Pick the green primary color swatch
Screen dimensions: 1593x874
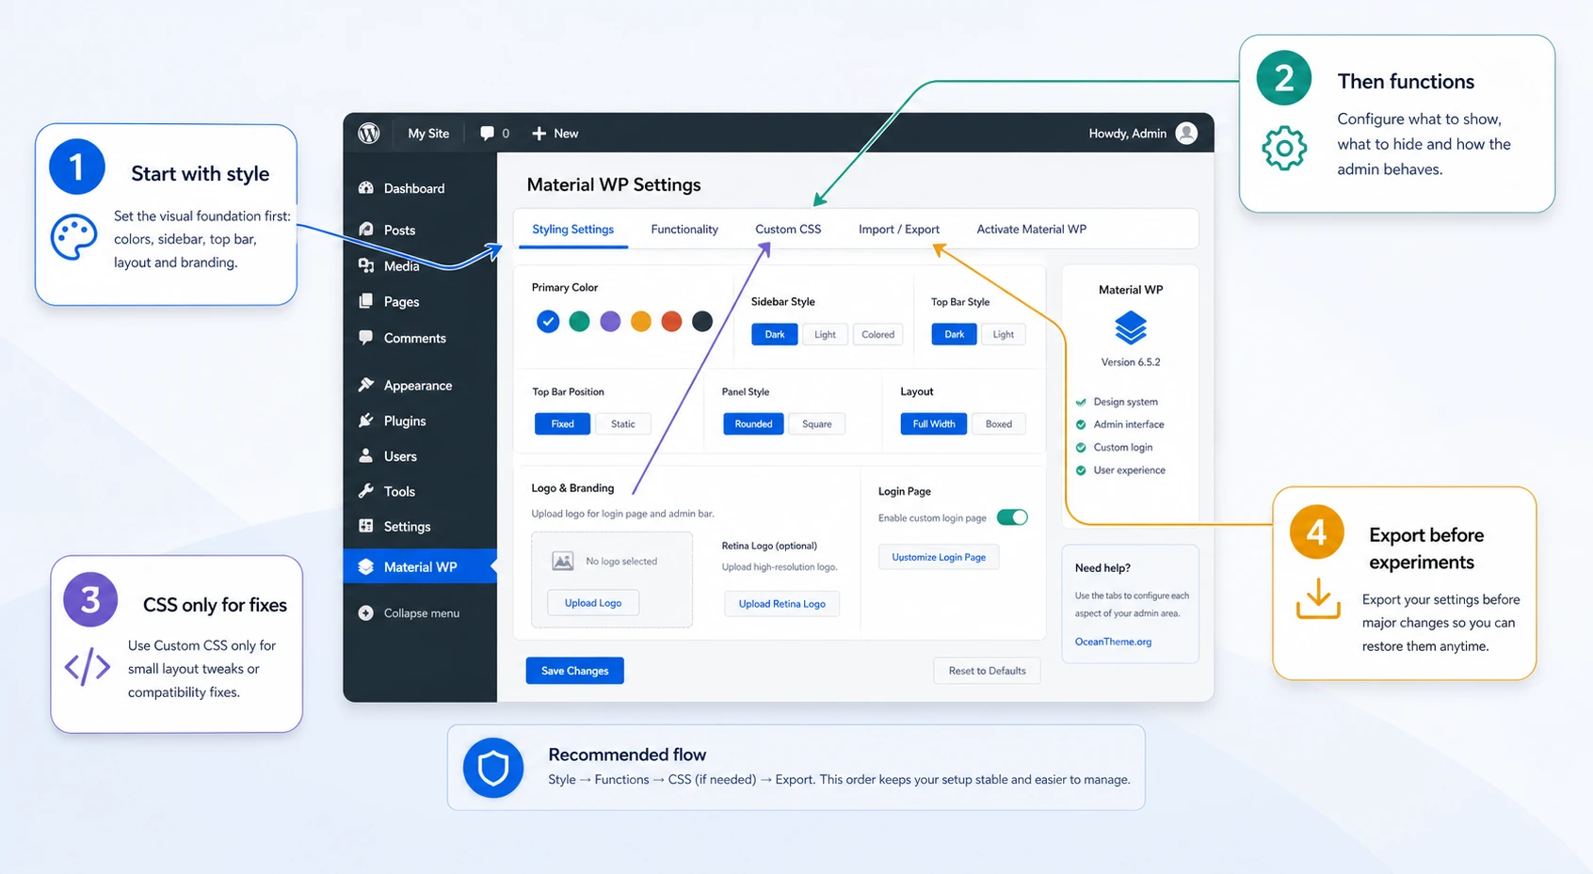[579, 322]
